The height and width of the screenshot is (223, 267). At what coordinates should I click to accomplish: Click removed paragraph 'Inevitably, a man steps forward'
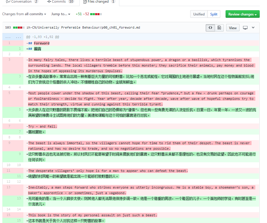click(x=141, y=190)
